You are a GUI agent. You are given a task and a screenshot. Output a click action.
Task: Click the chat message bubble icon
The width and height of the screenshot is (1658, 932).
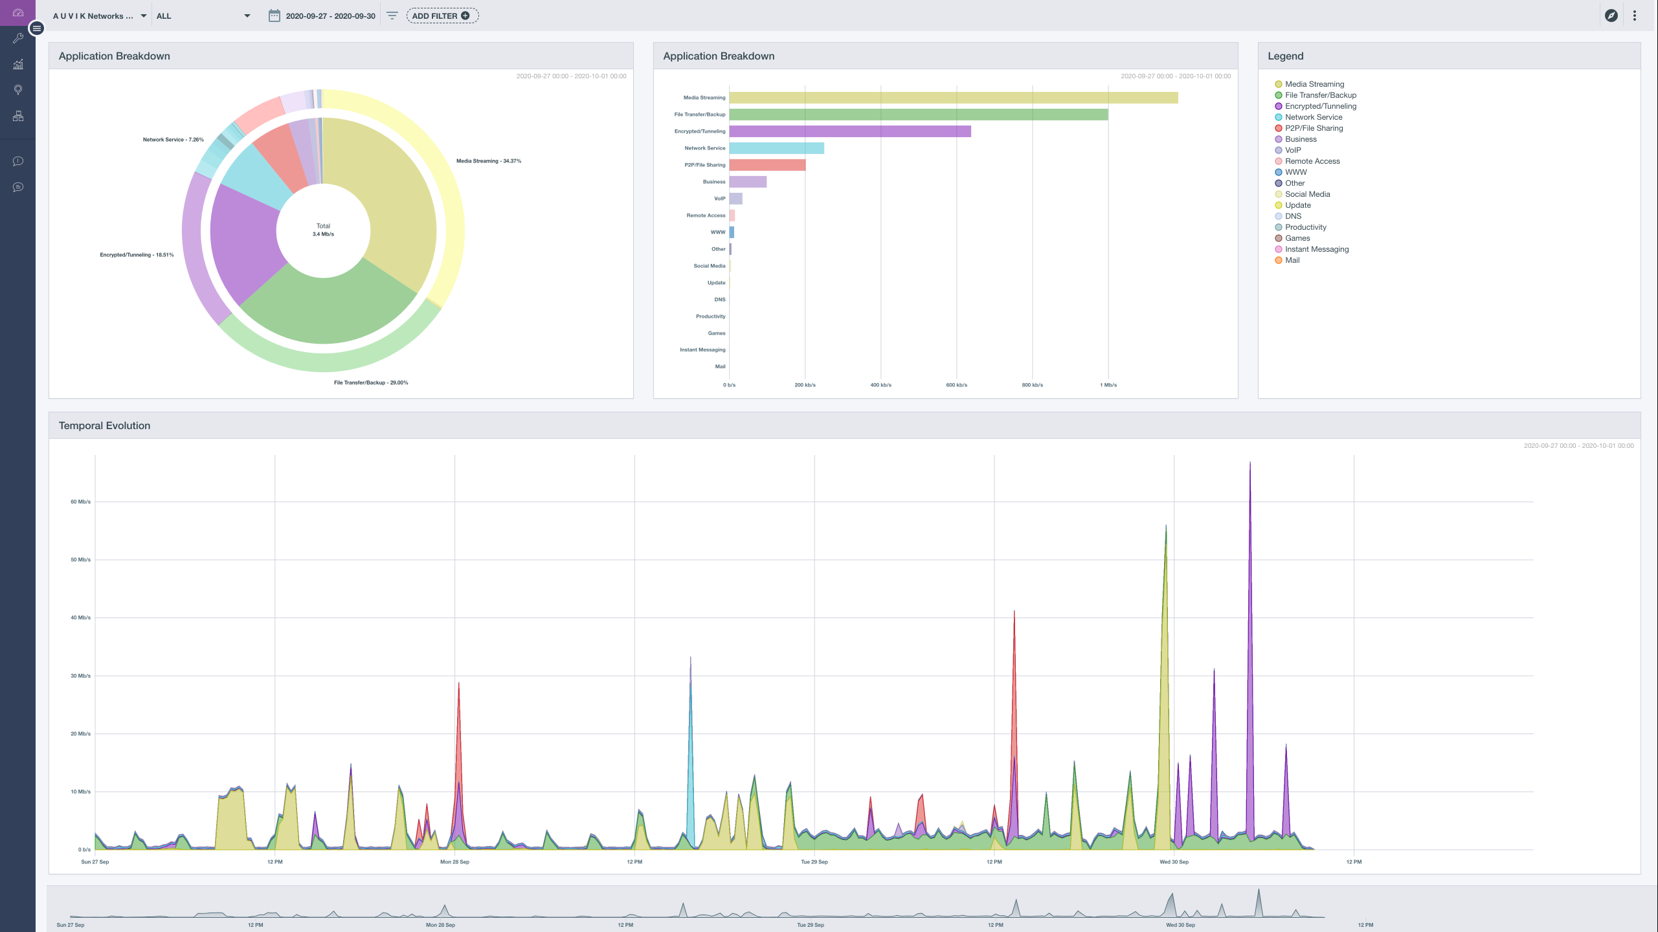pos(18,187)
